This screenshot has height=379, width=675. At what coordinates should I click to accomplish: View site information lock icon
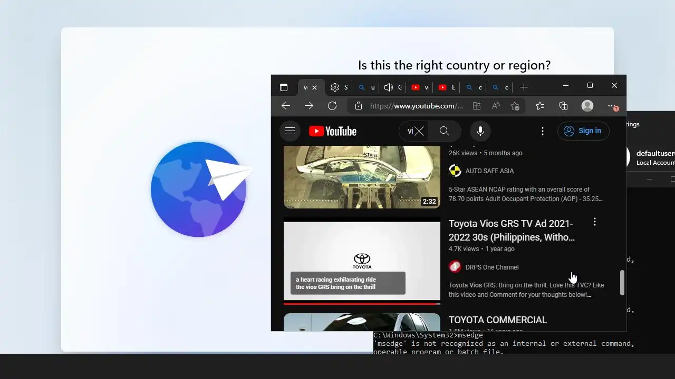click(359, 106)
